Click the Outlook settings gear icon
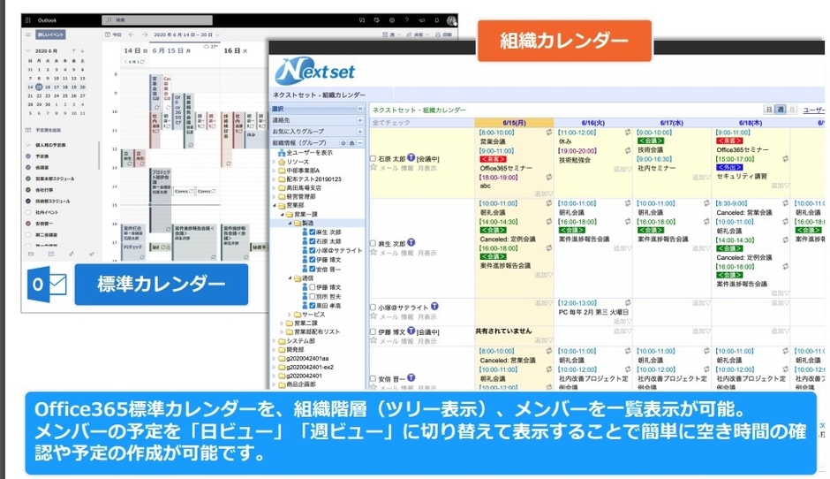Screen dimensions: 830x479 click(392, 20)
